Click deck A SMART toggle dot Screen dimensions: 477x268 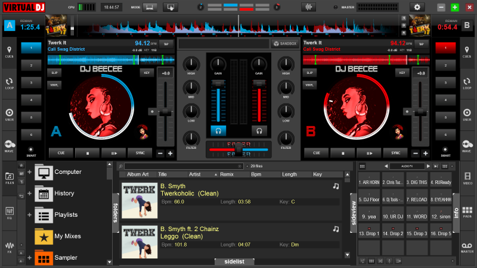click(30, 149)
